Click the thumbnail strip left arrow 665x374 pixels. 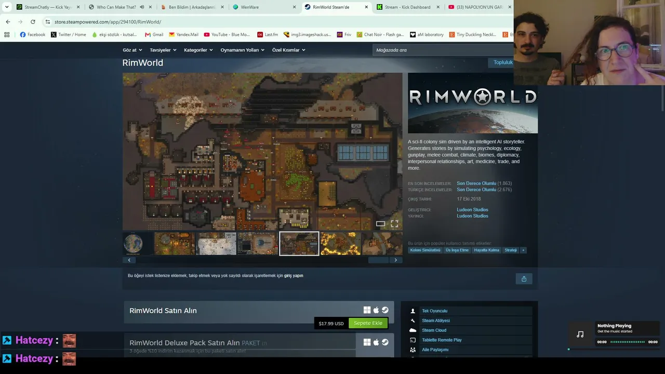[x=129, y=260]
